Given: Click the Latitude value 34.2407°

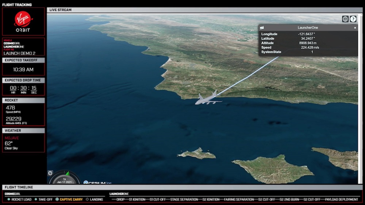Looking at the screenshot, I should coord(308,39).
